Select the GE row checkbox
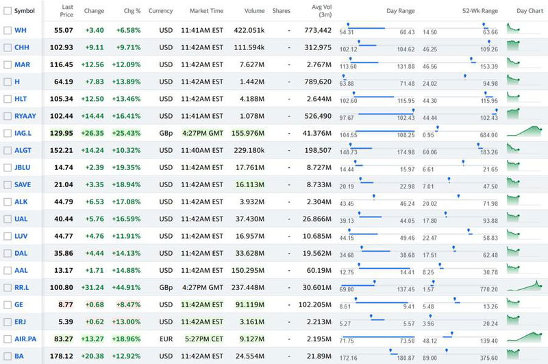Image resolution: width=548 pixels, height=364 pixels. click(8, 305)
